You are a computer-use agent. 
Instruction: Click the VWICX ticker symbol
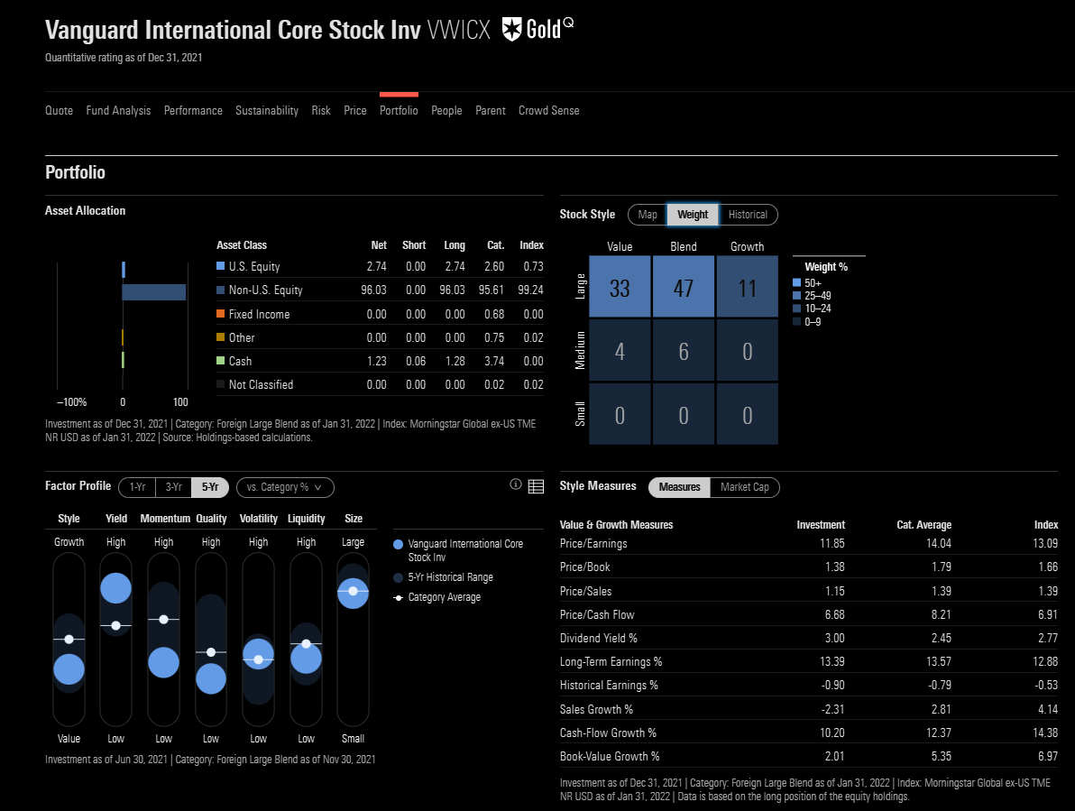tap(459, 30)
